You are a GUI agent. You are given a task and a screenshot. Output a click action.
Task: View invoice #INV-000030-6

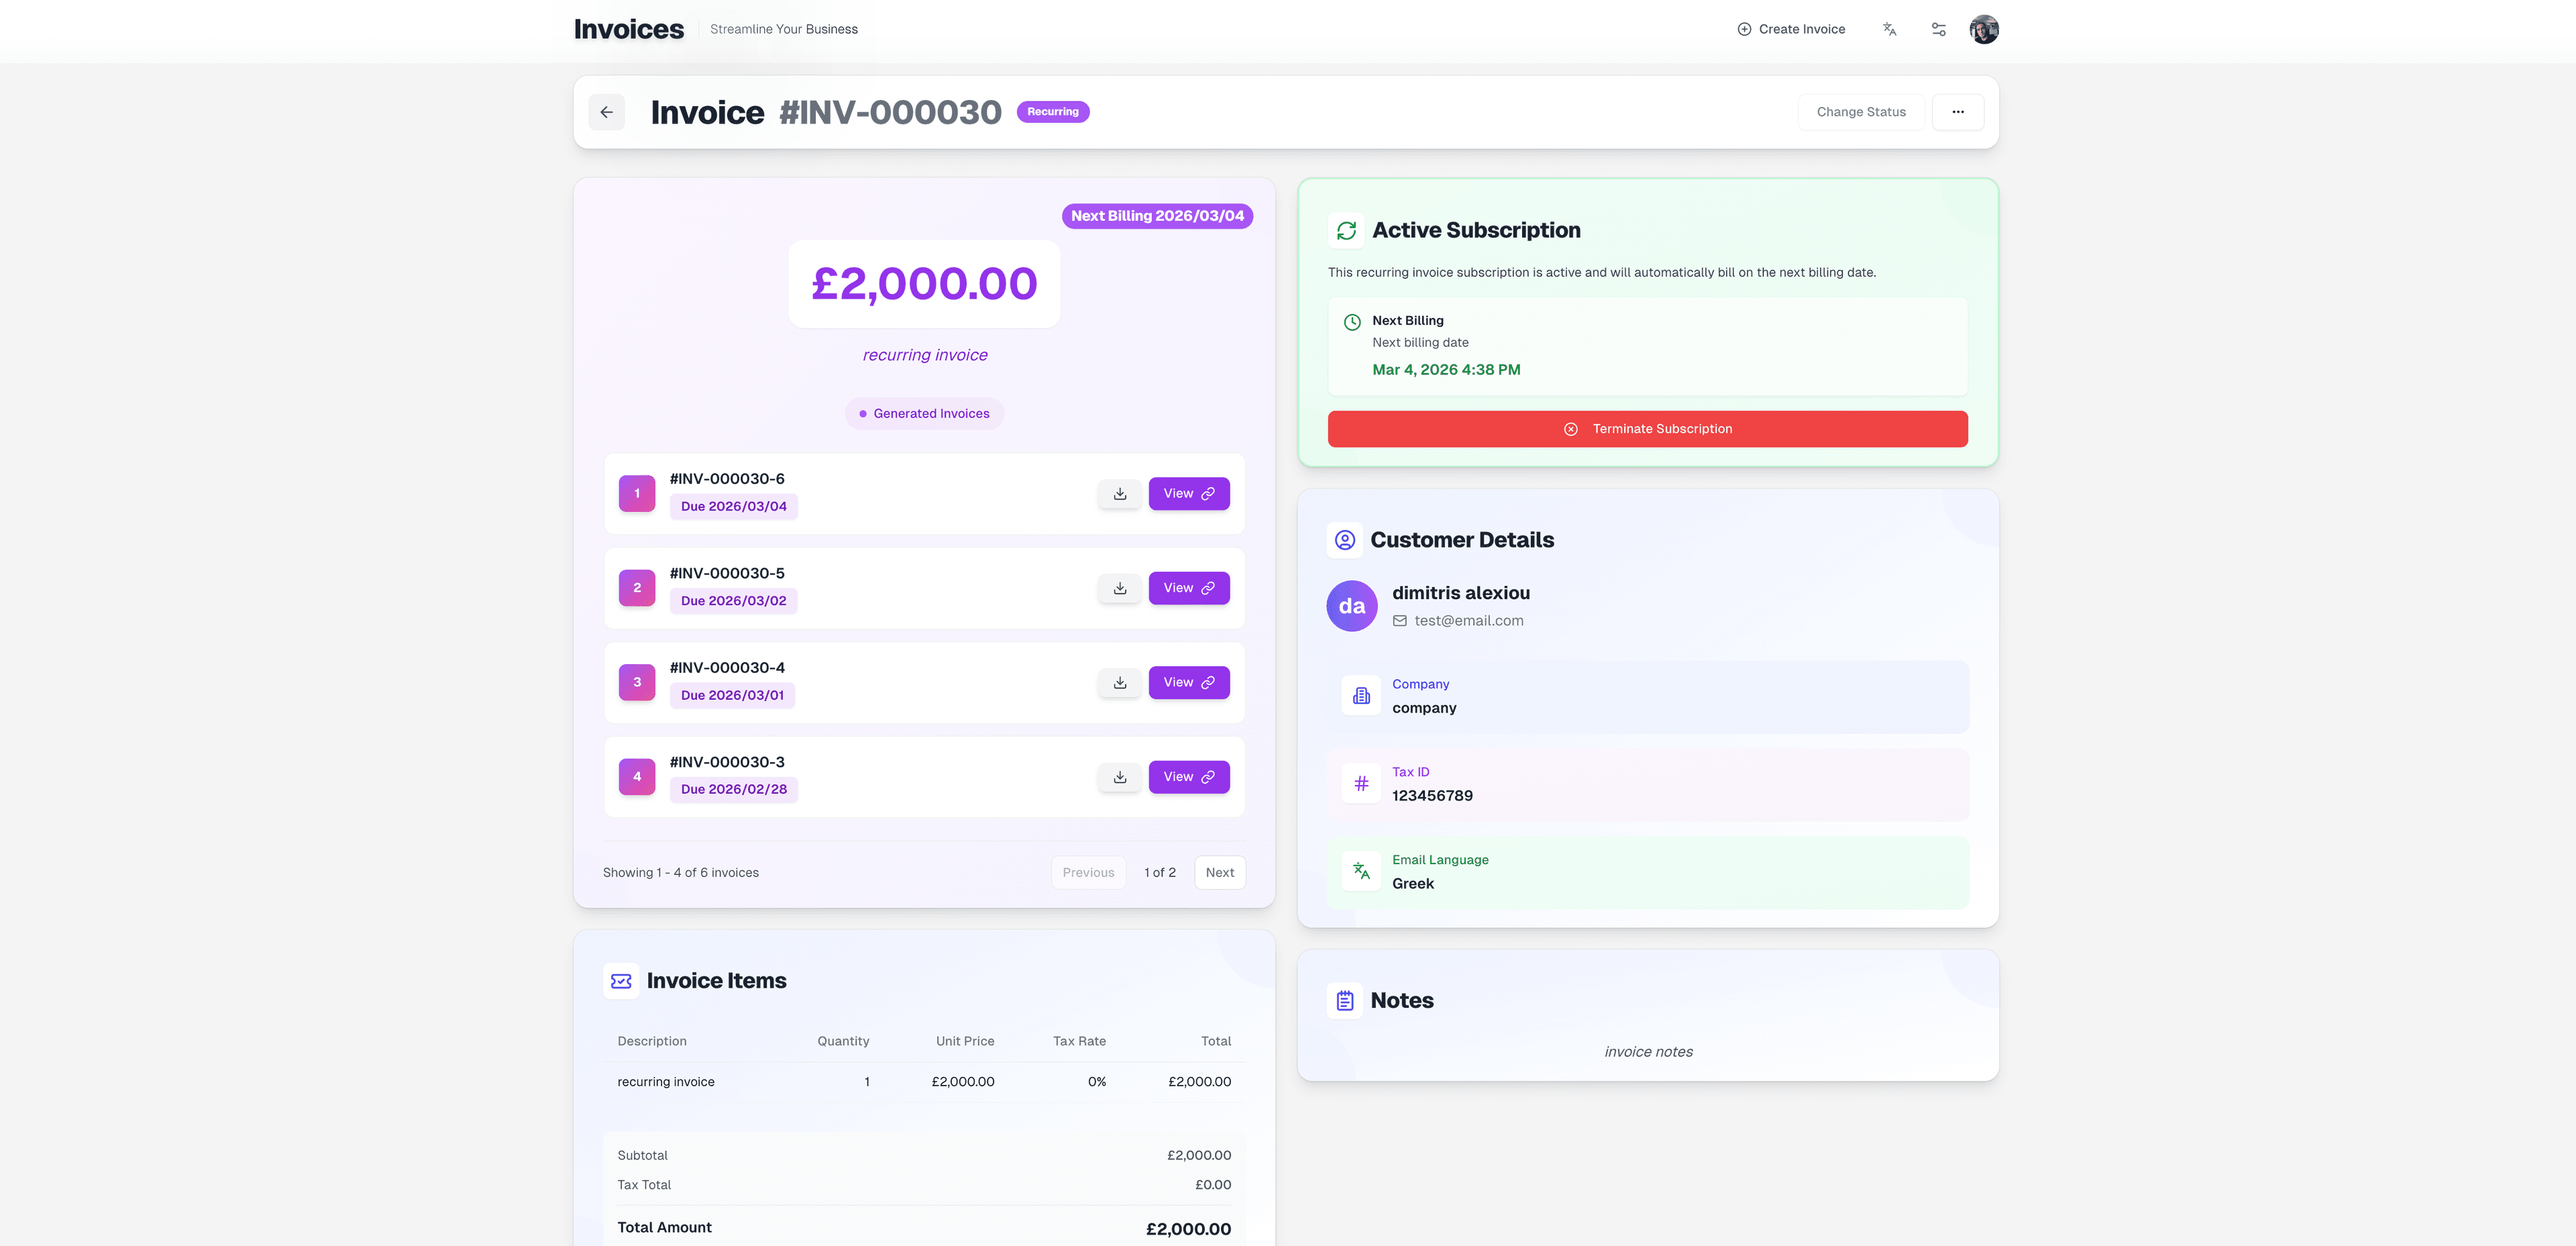pyautogui.click(x=1189, y=493)
